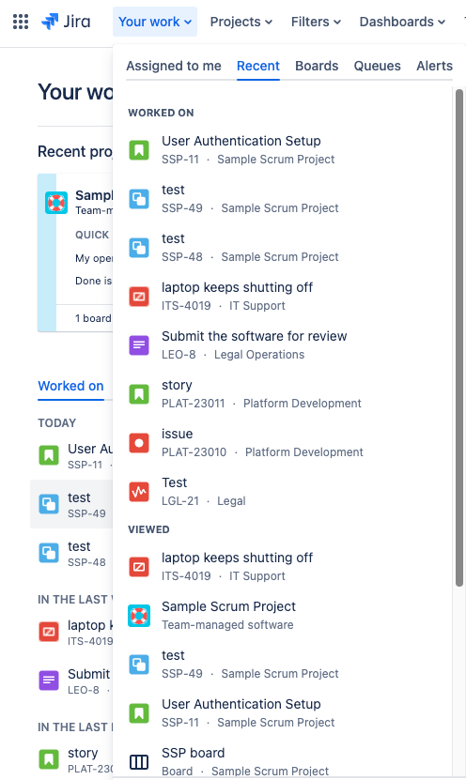466x780 pixels.
Task: Switch to the Assigned to me tab
Action: tap(174, 66)
